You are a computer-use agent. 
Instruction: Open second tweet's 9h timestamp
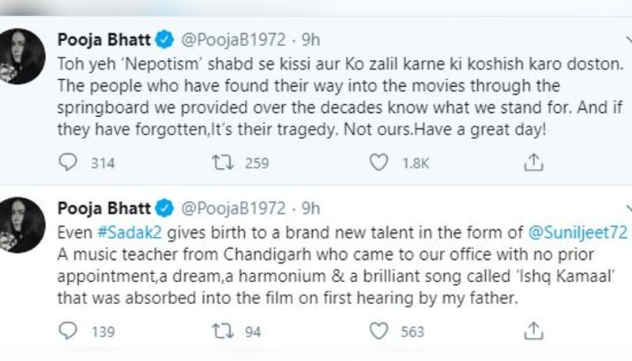310,209
